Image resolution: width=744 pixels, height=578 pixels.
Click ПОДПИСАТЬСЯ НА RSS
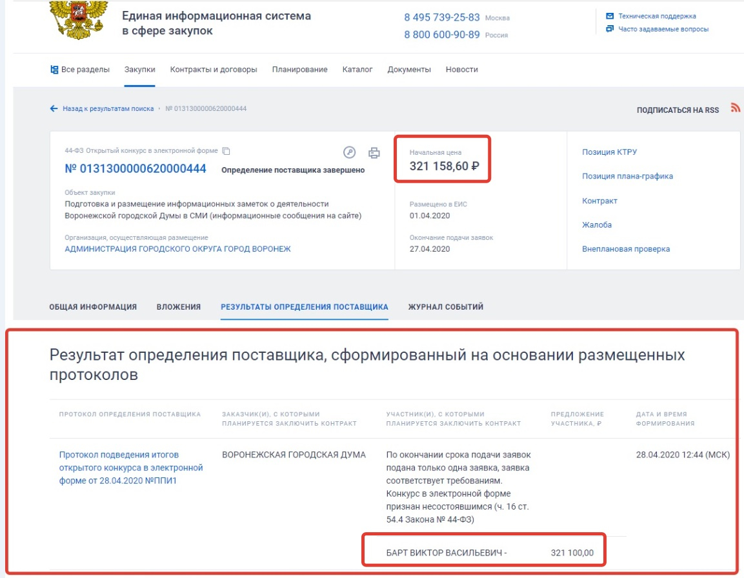678,110
